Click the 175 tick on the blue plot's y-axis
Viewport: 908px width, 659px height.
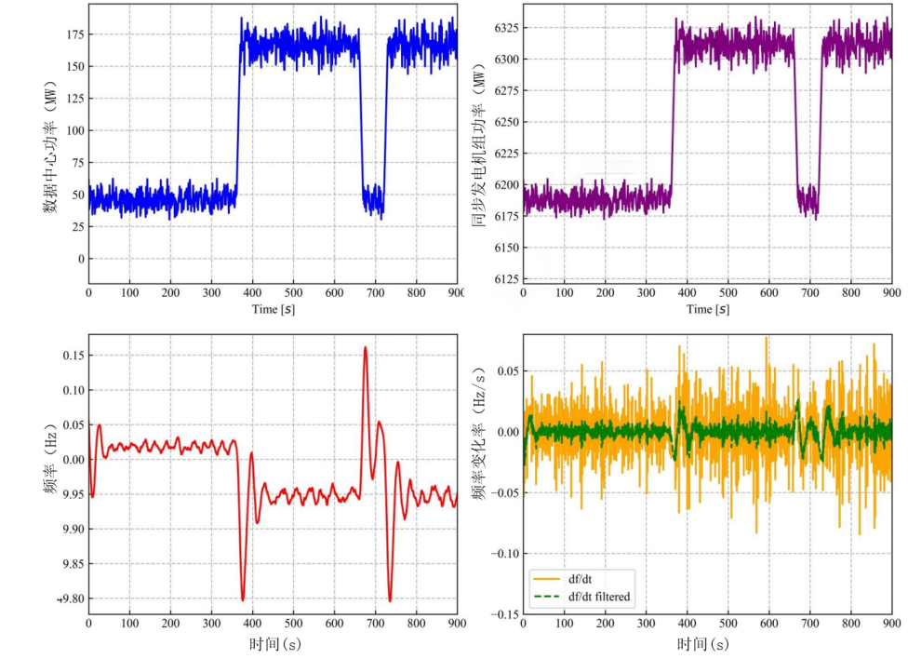(x=69, y=34)
